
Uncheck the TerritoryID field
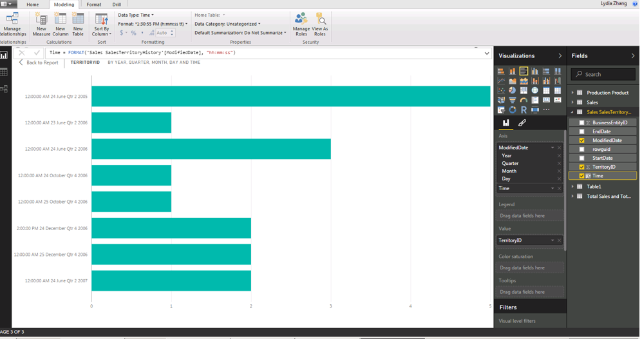click(x=581, y=167)
